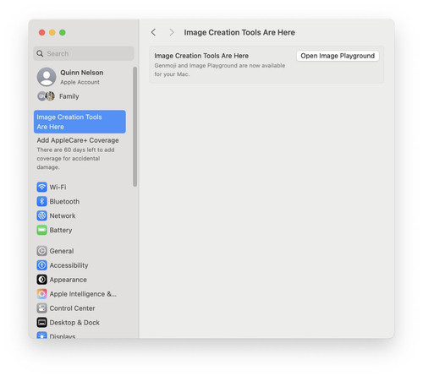
Task: Select the Accessibility icon
Action: [x=41, y=265]
